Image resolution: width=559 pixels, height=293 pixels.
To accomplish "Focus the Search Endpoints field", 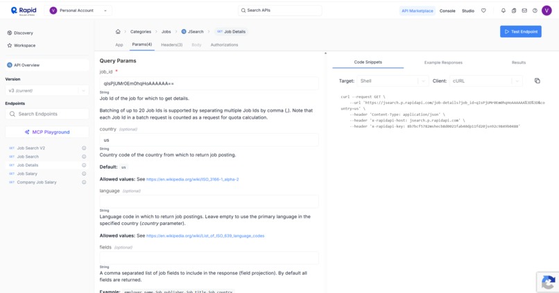I will (47, 114).
